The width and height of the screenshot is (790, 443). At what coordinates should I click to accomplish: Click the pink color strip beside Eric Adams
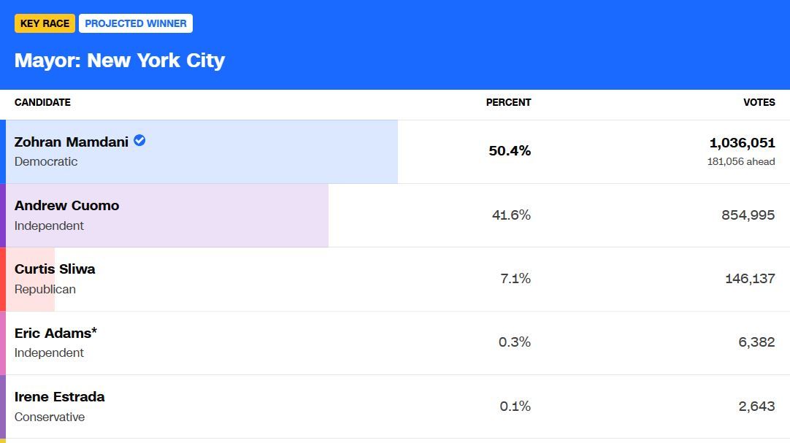(x=3, y=343)
